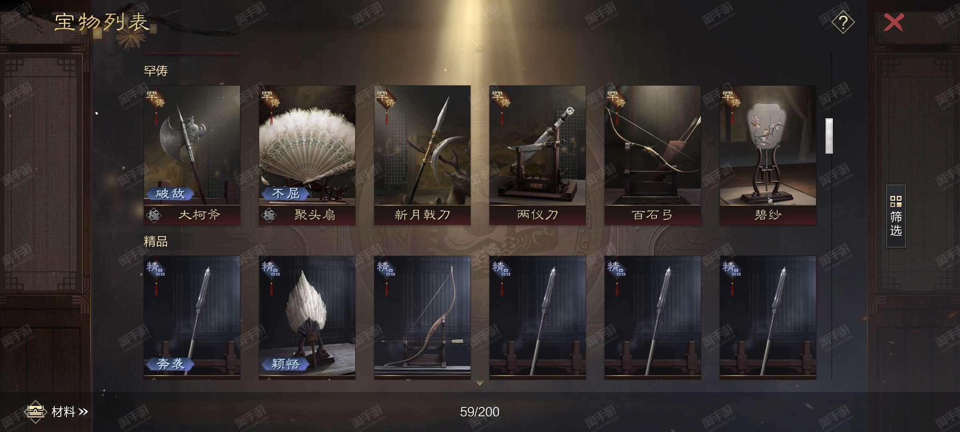Click the 破敌 skill tag
This screenshot has height=432, width=960.
pyautogui.click(x=170, y=194)
